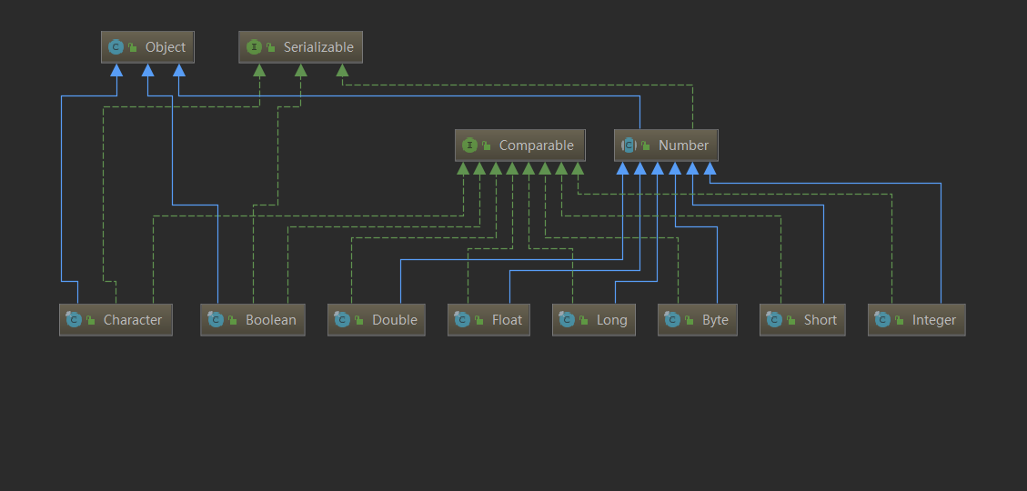
Task: Select the Short label text
Action: tap(820, 320)
